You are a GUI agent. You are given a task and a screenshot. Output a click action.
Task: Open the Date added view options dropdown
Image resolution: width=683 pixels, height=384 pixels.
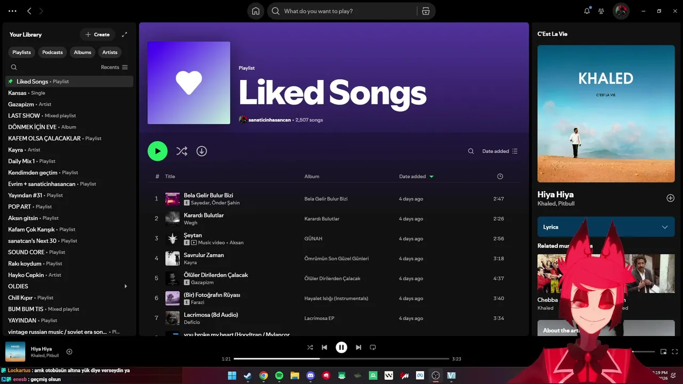tap(500, 151)
